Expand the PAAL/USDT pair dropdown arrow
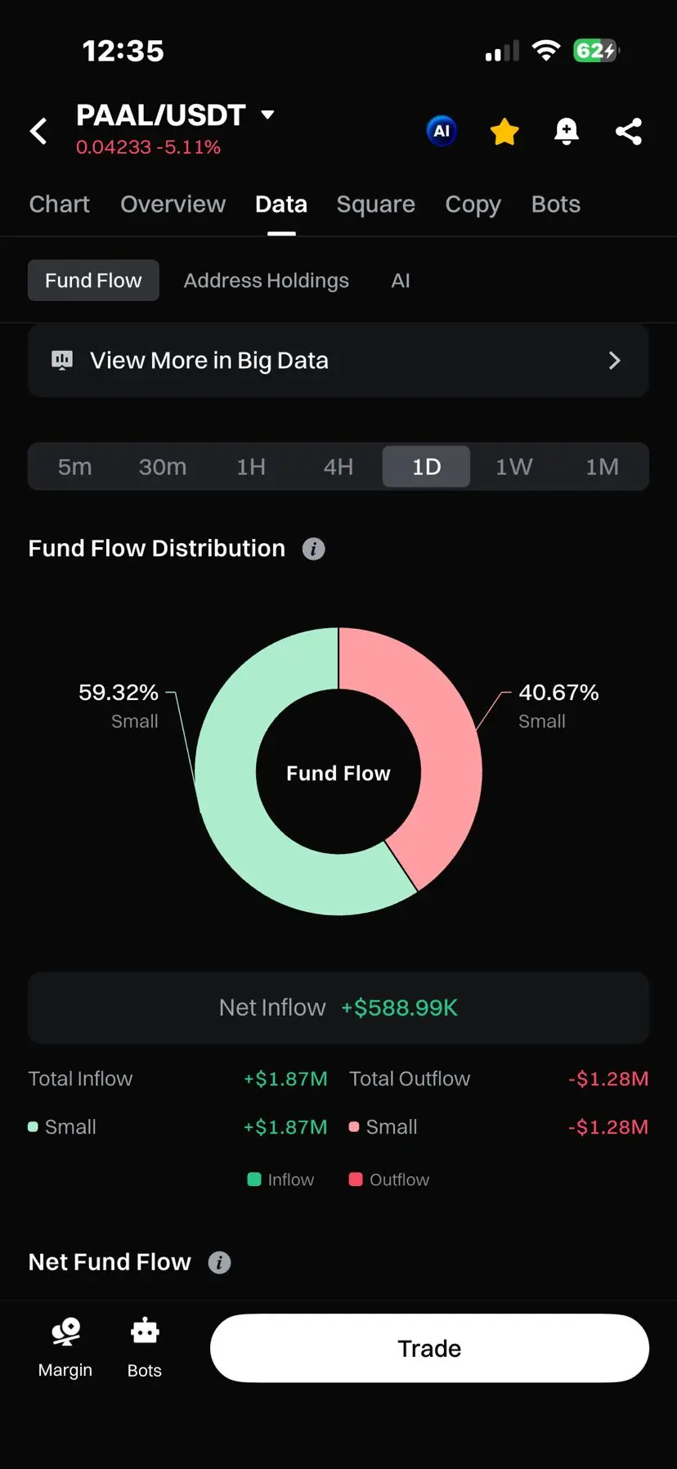Screen dimensions: 677x1469 pos(267,115)
